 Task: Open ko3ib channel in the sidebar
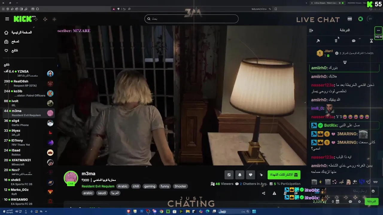28,93
